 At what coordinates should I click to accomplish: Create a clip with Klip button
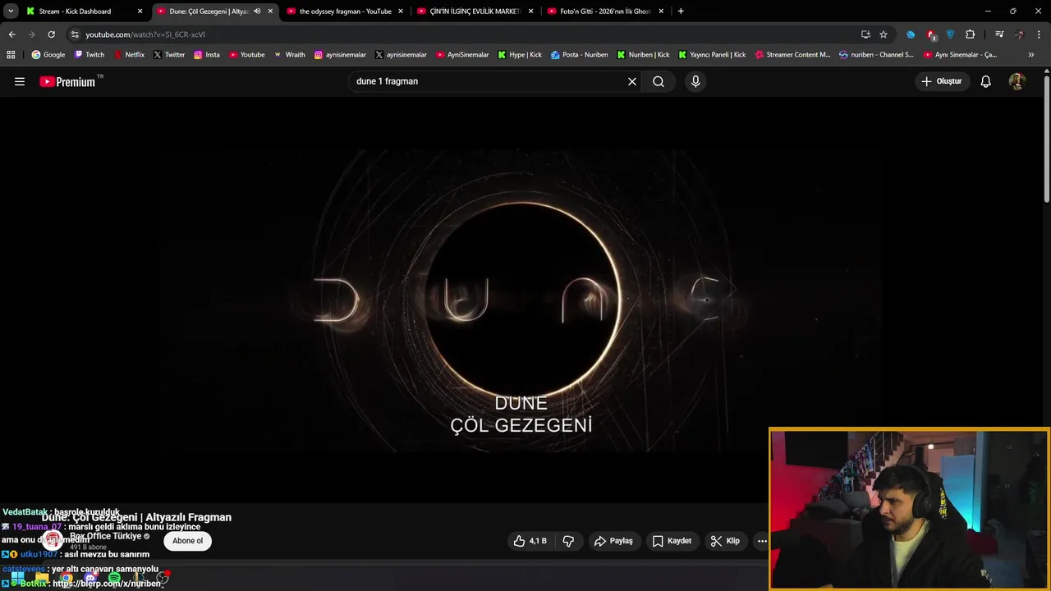point(725,541)
